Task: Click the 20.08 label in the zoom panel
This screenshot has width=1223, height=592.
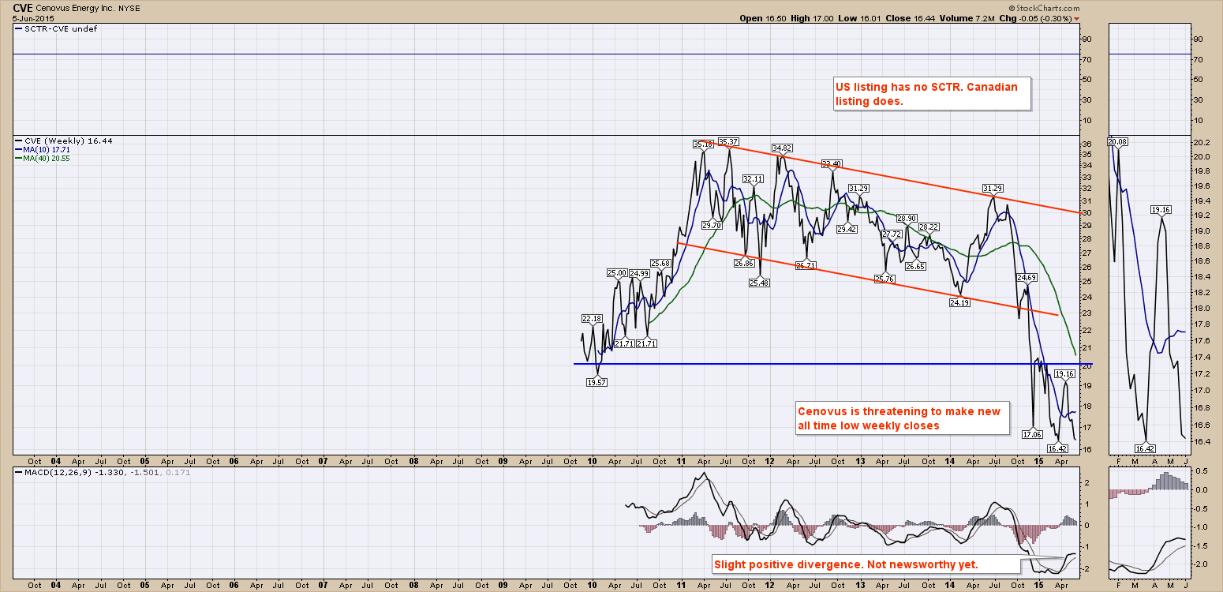Action: 1117,142
